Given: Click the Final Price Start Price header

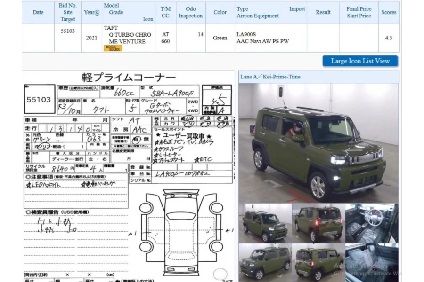Looking at the screenshot, I should click(x=359, y=12).
